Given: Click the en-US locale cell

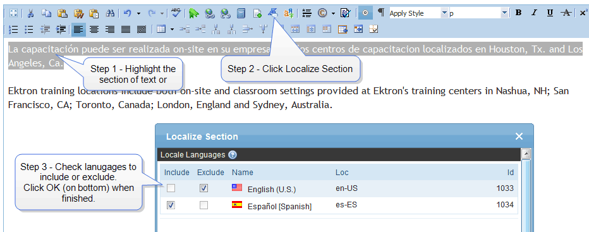Looking at the screenshot, I should click(346, 188).
